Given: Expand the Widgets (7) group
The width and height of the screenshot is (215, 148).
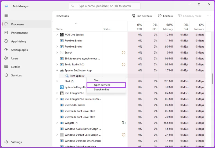Looking at the screenshot, I should point(57,123).
